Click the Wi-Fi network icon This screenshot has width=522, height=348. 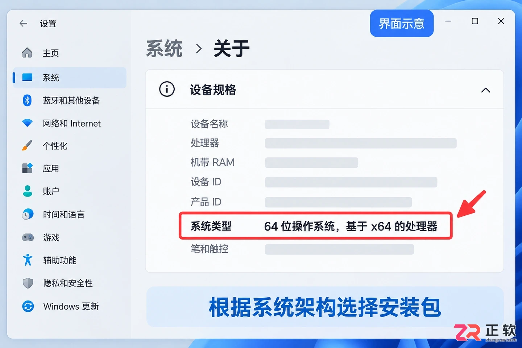point(27,123)
